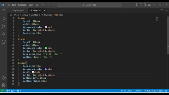This screenshot has width=169, height=95.
Task: Open the editor More Actions ellipsis
Action: pyautogui.click(x=166, y=10)
